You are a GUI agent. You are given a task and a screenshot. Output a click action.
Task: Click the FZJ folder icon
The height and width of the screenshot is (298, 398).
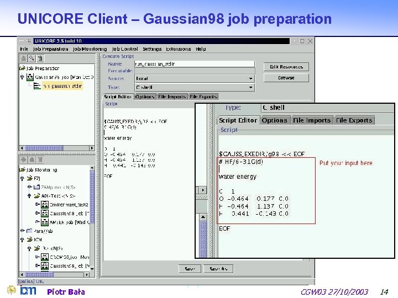coord(30,178)
